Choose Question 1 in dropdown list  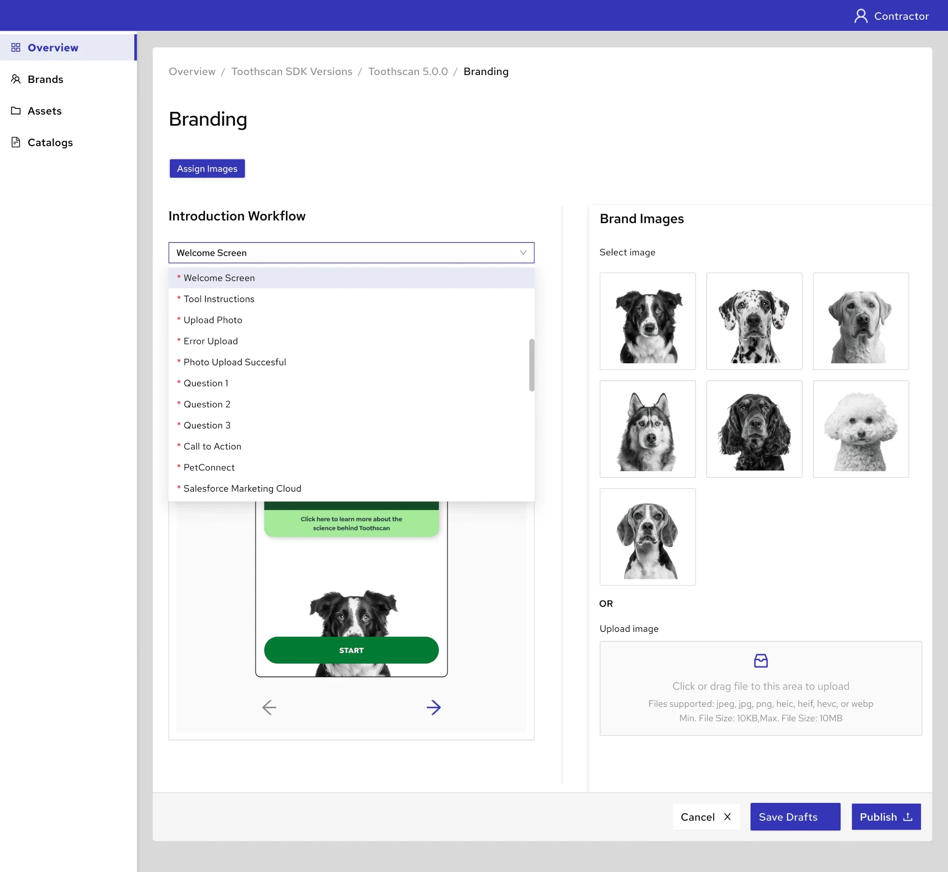[351, 383]
